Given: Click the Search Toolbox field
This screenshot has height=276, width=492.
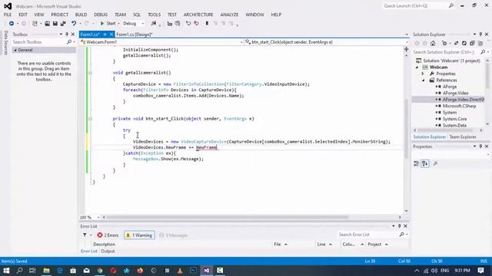Looking at the screenshot, I should (40, 42).
